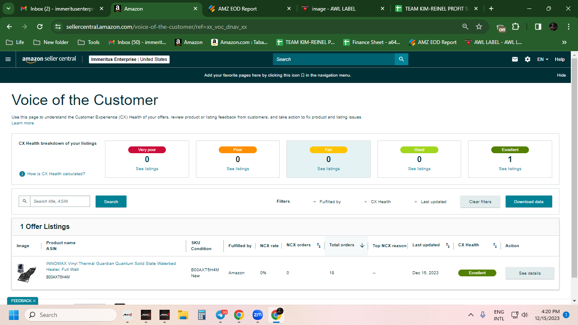This screenshot has height=325, width=578.
Task: Click the Amazon Seller Central logo
Action: point(49,59)
